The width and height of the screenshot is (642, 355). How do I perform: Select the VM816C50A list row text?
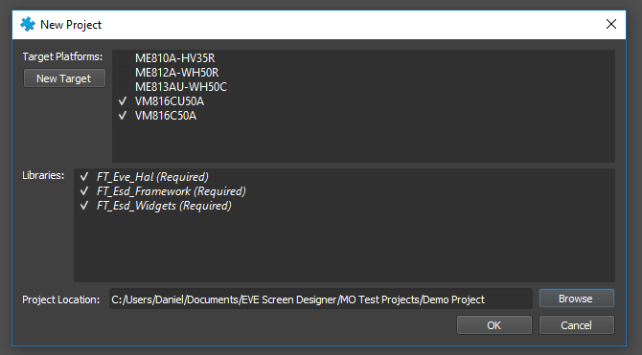click(x=166, y=116)
